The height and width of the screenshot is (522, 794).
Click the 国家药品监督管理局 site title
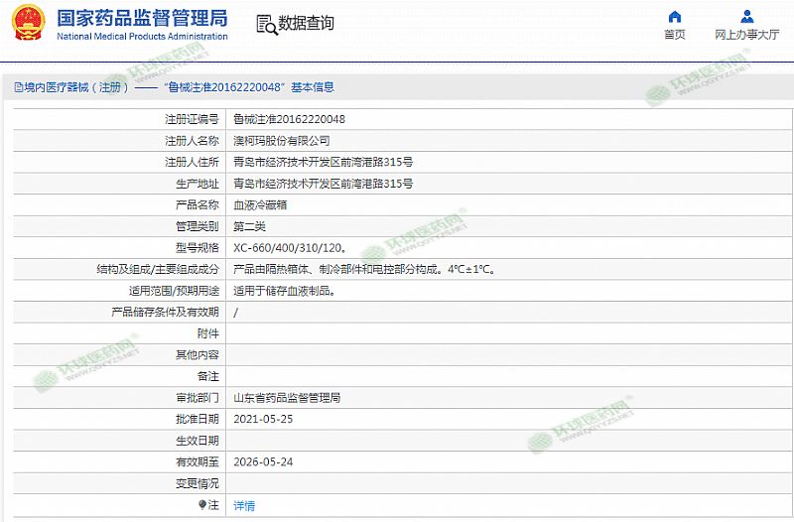142,18
